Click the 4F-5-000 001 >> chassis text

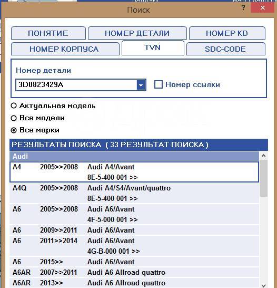pos(112,219)
